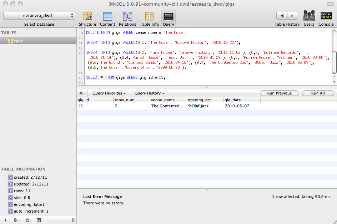Open the Table Info view
Screen dimensions: 337x224
pyautogui.click(x=149, y=19)
